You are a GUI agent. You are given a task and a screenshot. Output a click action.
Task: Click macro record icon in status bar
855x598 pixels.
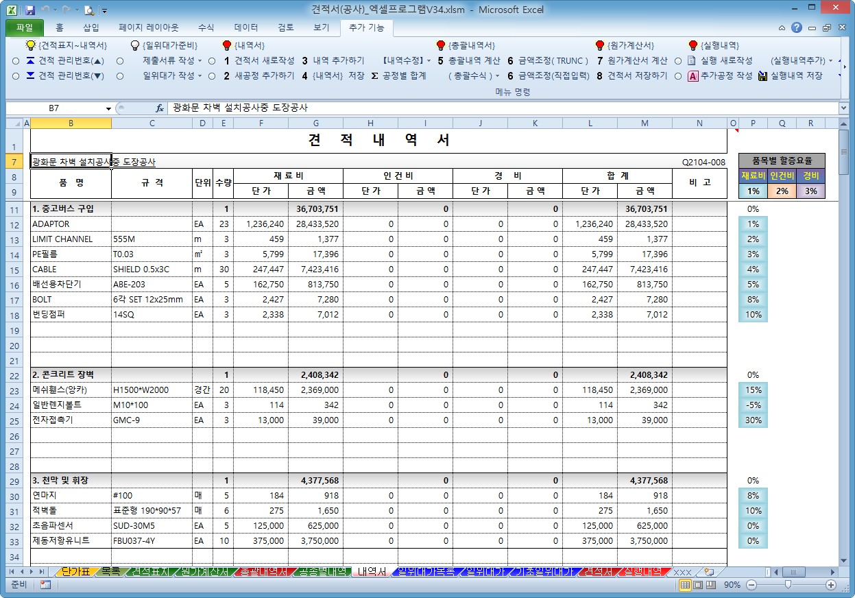pos(45,585)
